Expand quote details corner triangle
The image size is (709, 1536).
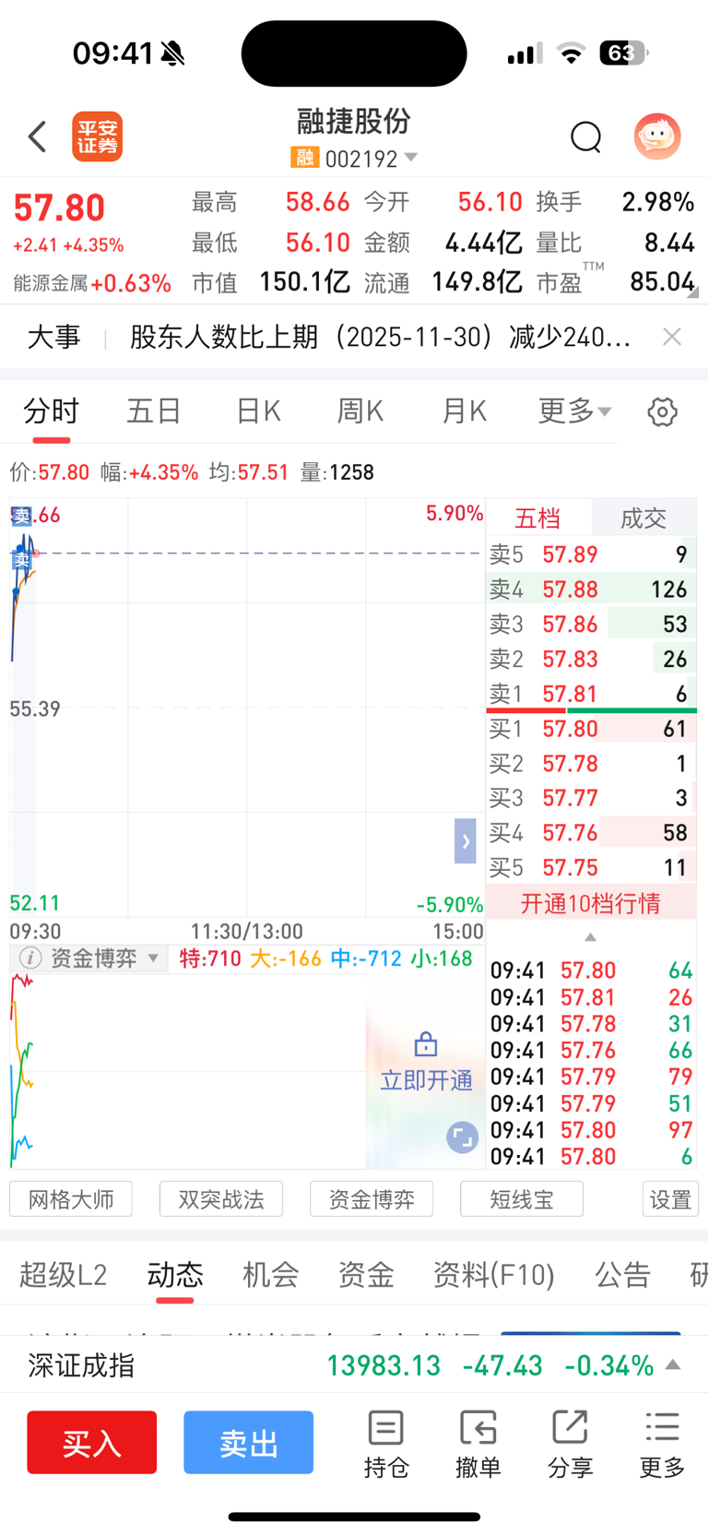click(692, 292)
